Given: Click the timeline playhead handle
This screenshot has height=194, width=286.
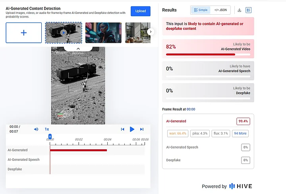Looking at the screenshot, I should click(50, 136).
